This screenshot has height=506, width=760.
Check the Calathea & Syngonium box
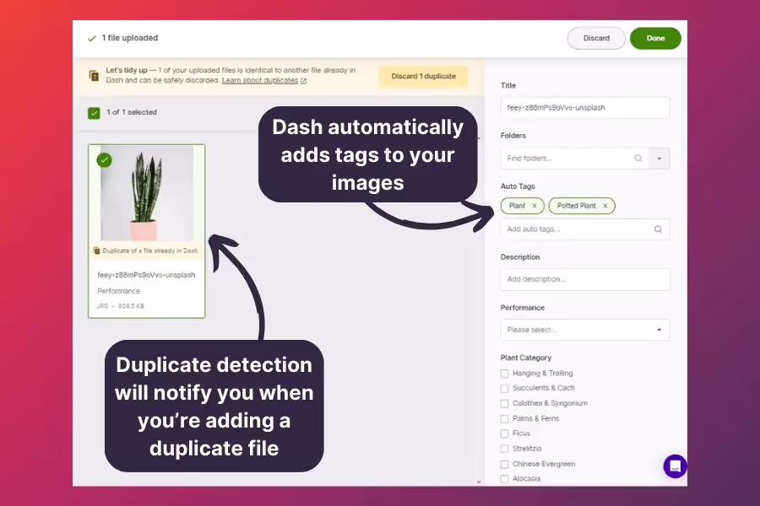click(x=505, y=403)
